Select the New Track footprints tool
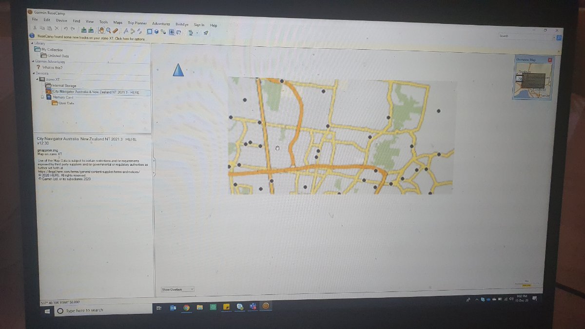Screen dimensions: 585x329 coord(139,31)
